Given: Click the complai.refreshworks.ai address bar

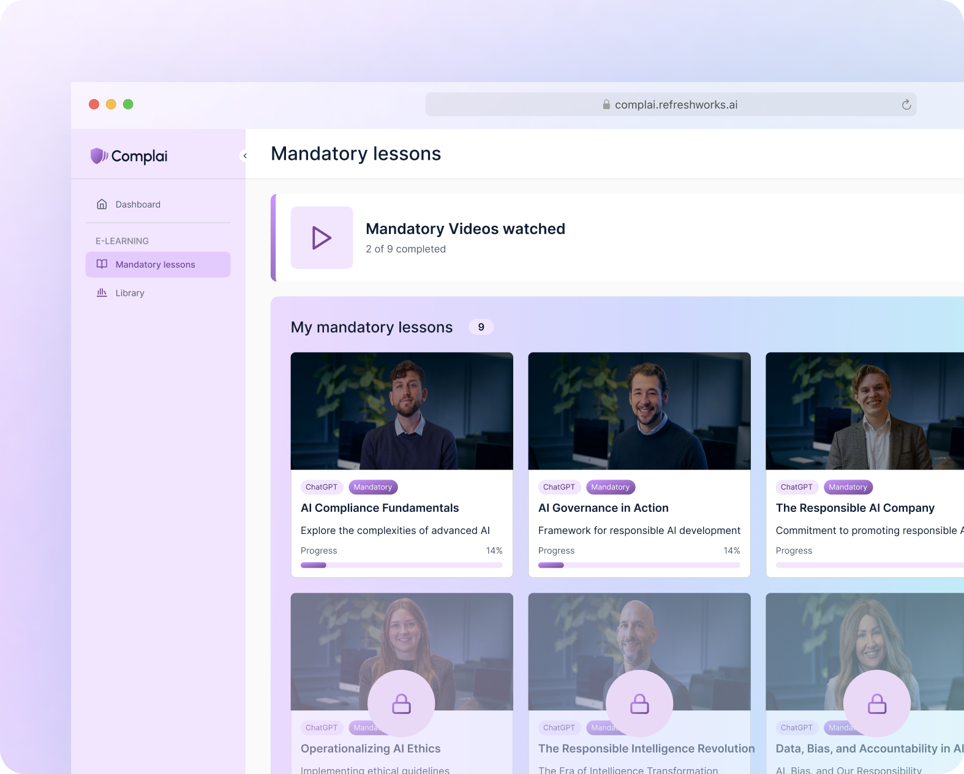Looking at the screenshot, I should (676, 105).
